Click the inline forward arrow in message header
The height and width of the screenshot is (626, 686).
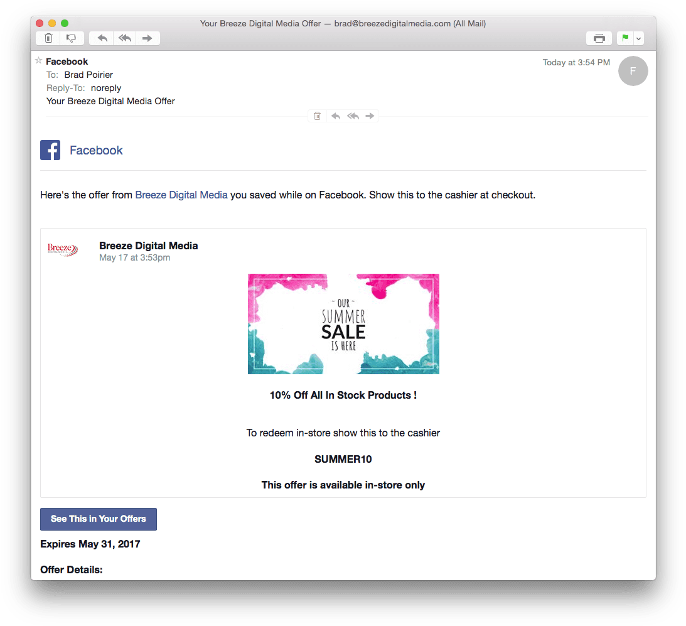[x=370, y=116]
